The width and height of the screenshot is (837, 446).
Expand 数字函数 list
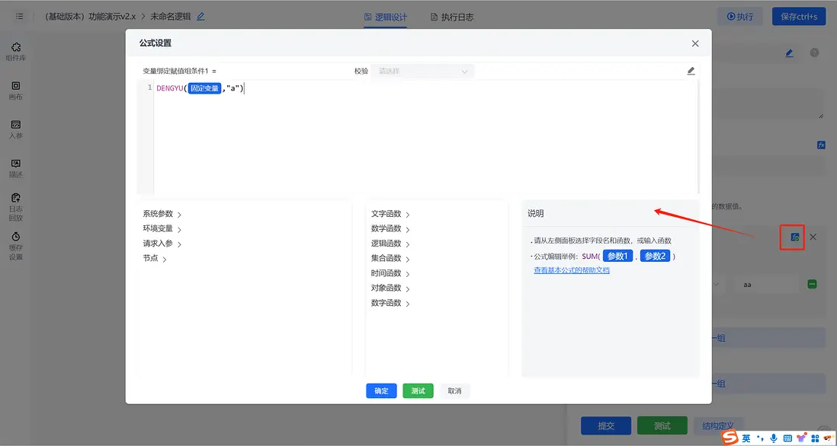[x=390, y=303]
